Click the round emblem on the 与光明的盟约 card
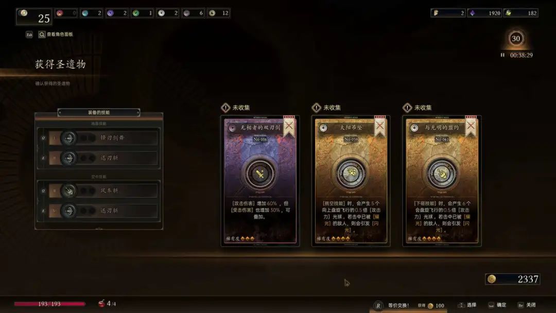 point(442,173)
